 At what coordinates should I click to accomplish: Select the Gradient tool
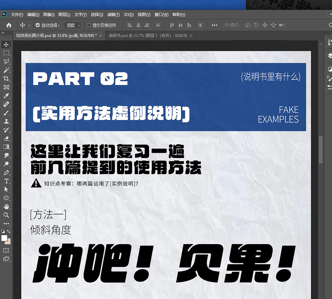click(6, 147)
